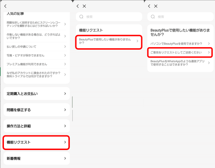This screenshot has height=168, width=215.
Task: Click chevron beside 払い戻しの申請について
Action: (65, 46)
